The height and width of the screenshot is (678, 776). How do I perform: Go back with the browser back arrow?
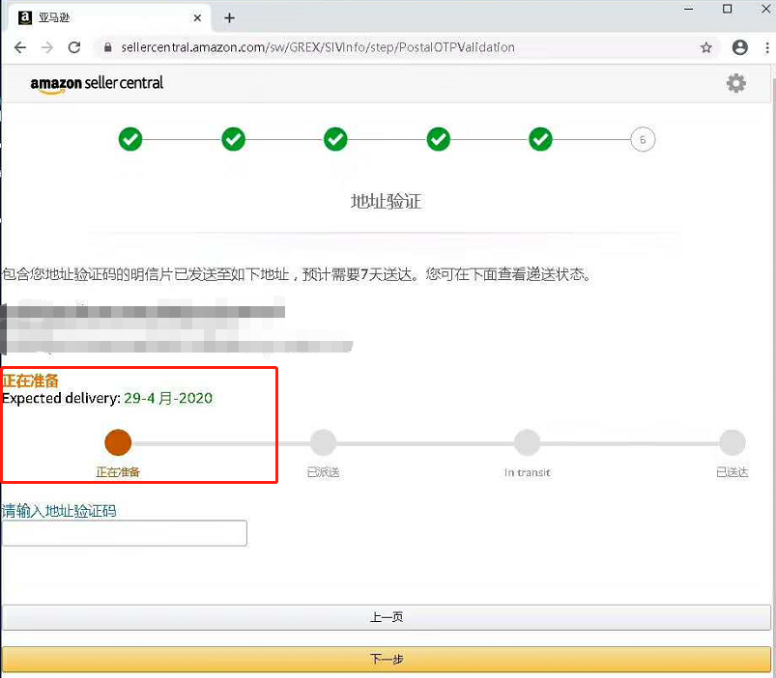click(20, 47)
